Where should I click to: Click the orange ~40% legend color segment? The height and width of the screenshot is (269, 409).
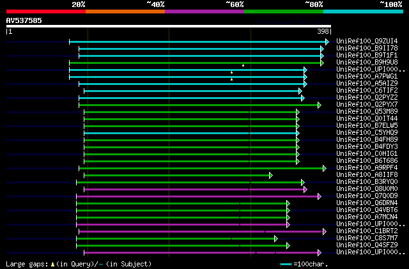click(x=125, y=12)
